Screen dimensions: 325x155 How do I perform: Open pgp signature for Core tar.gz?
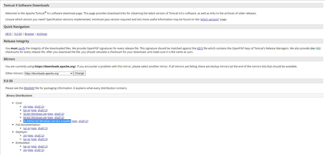click(x=34, y=110)
